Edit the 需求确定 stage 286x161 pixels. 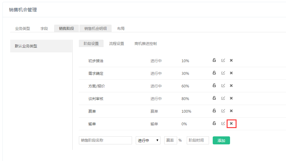tap(223, 73)
